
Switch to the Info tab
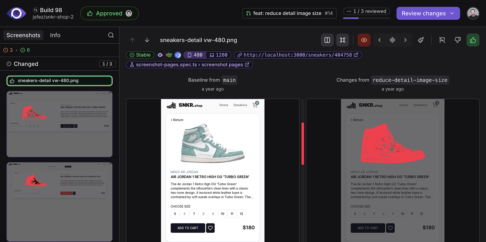coord(55,35)
